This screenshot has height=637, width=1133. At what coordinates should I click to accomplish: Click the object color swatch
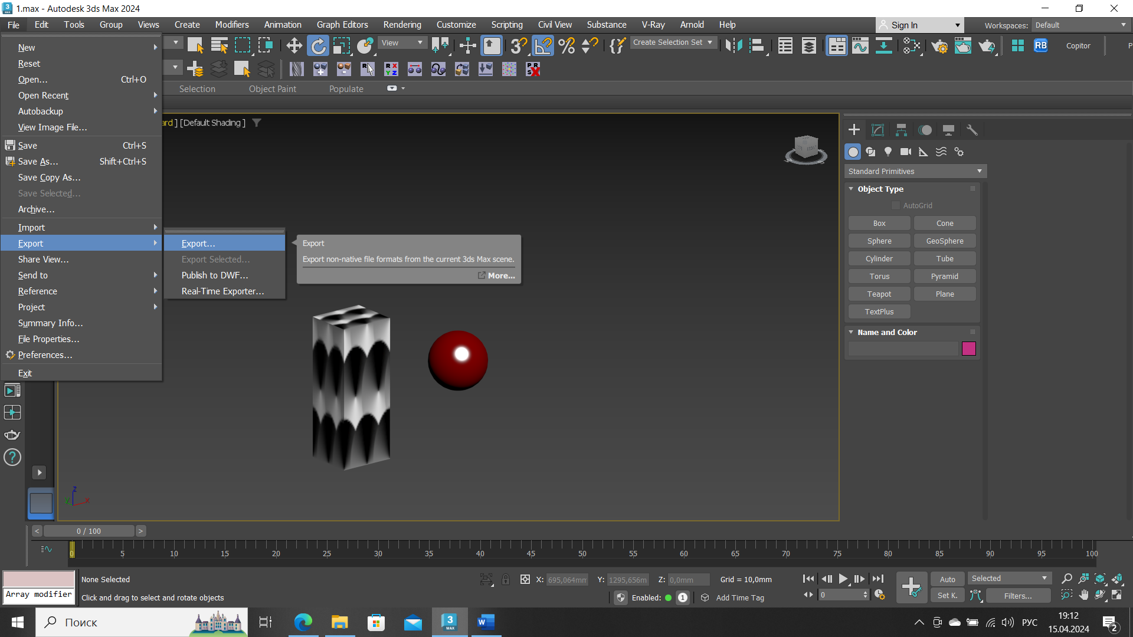[968, 349]
